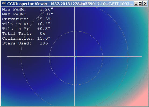The height and width of the screenshot is (107, 149).
Task: Minimize the CCDInspector Viewer window
Action: tap(136, 4)
